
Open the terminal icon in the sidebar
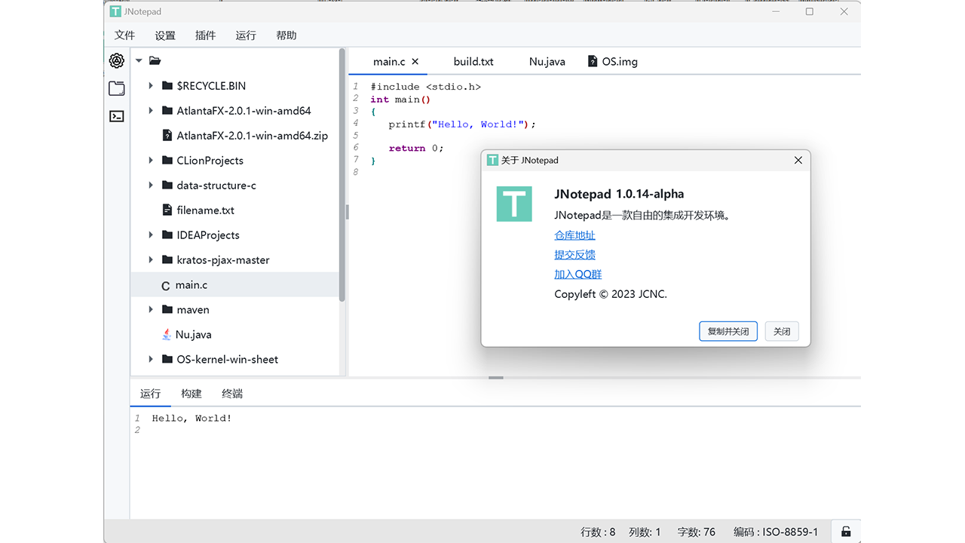(116, 116)
